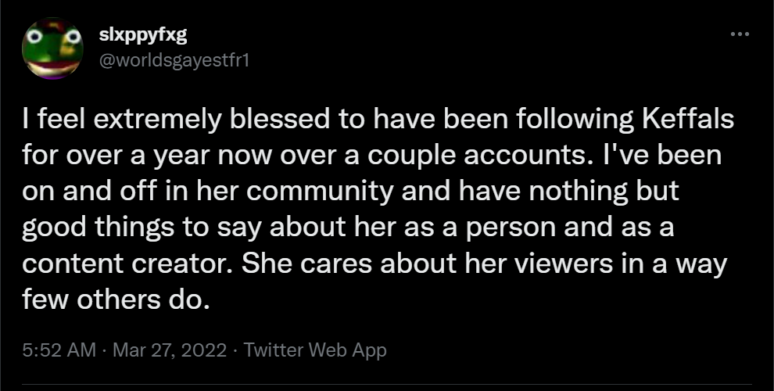Click the frog profile avatar

51,48
